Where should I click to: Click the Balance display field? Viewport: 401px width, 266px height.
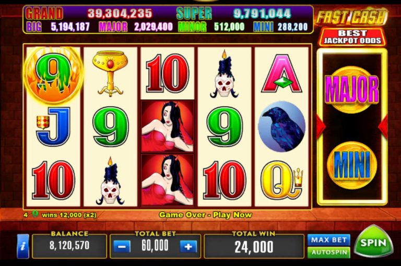69,246
